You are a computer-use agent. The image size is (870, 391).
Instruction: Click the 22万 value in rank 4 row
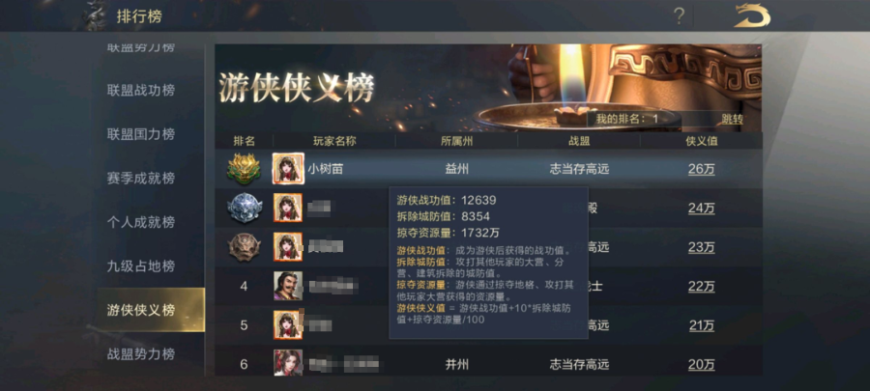coord(702,287)
